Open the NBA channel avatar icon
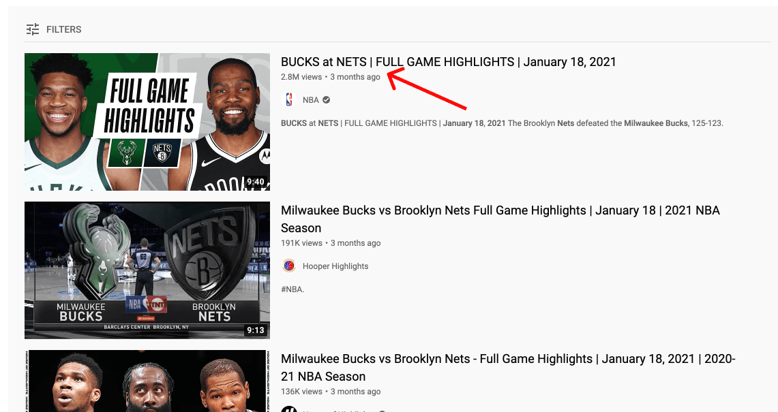778x412 pixels. pyautogui.click(x=289, y=99)
